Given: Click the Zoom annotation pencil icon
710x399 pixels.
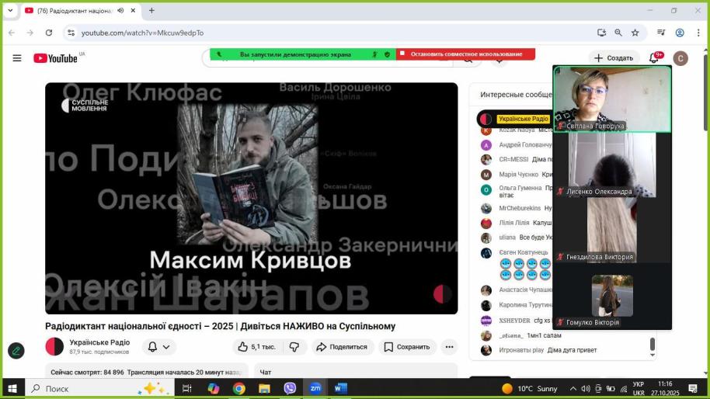Looking at the screenshot, I should point(16,351).
